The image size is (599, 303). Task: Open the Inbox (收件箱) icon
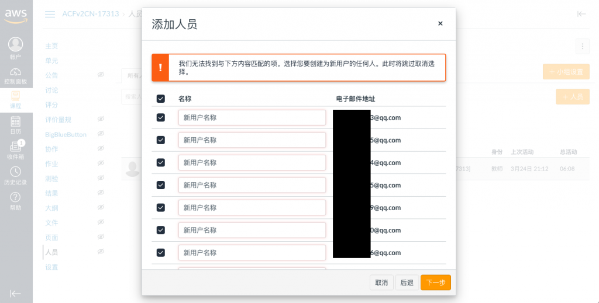[x=15, y=147]
